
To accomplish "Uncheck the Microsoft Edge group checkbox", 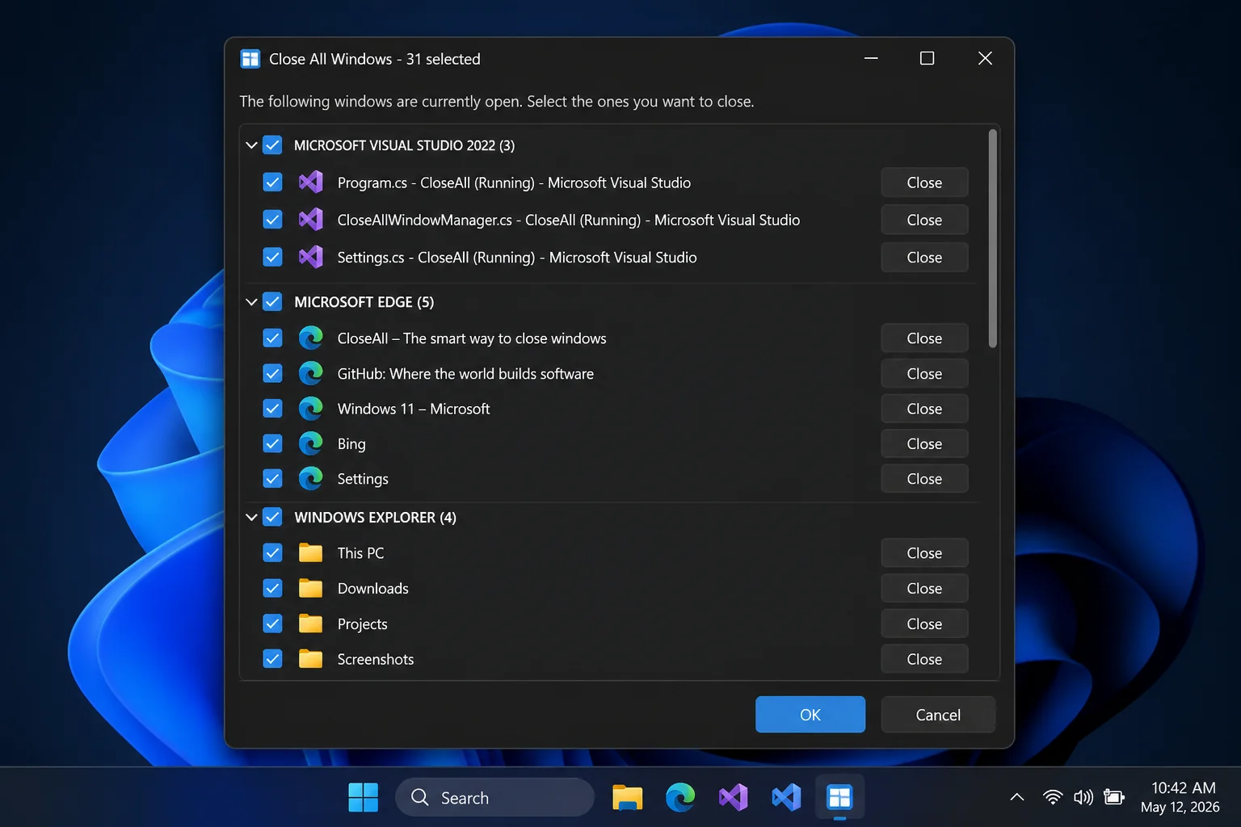I will click(x=273, y=302).
